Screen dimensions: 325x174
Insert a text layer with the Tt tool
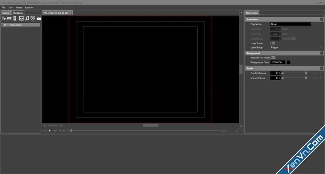tap(3, 18)
